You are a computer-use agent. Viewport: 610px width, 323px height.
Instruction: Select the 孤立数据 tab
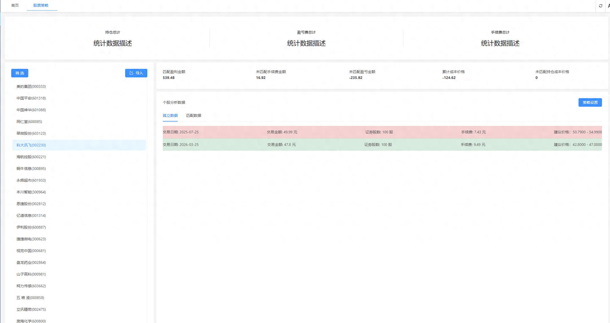click(170, 115)
